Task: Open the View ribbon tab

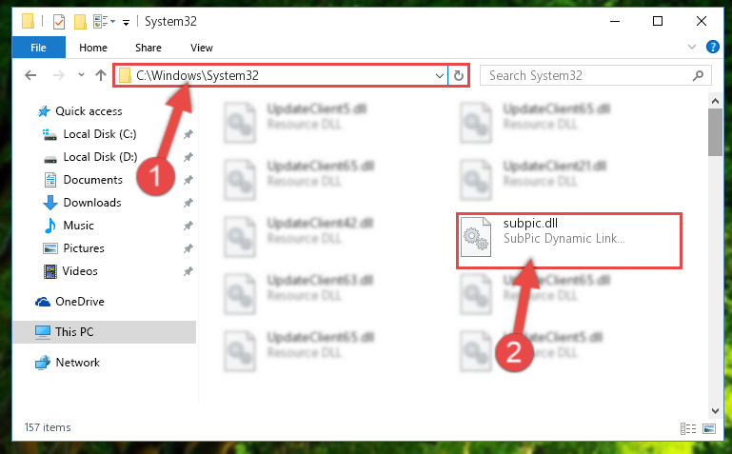Action: click(x=202, y=48)
